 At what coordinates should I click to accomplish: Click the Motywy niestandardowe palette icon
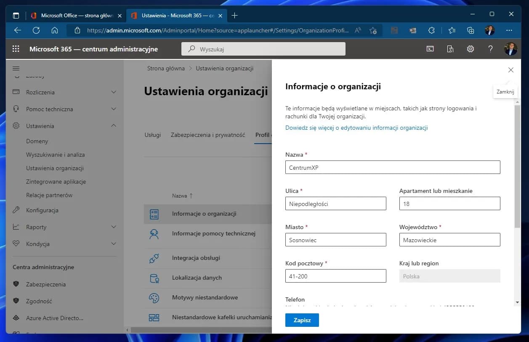pos(154,297)
